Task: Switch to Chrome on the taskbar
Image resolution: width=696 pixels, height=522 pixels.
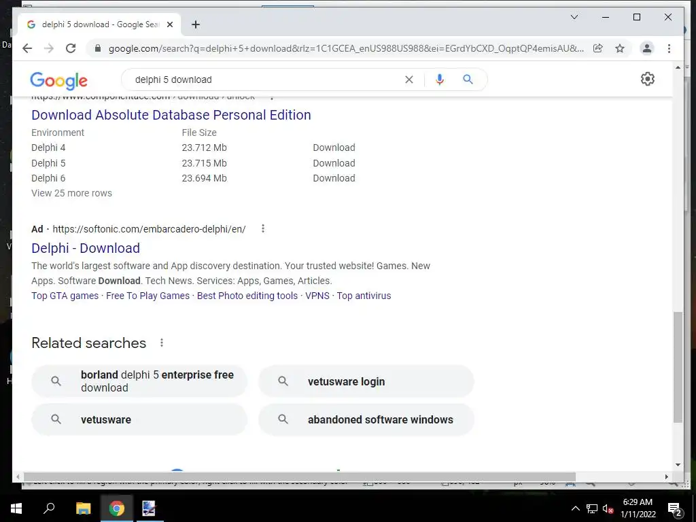Action: click(117, 508)
